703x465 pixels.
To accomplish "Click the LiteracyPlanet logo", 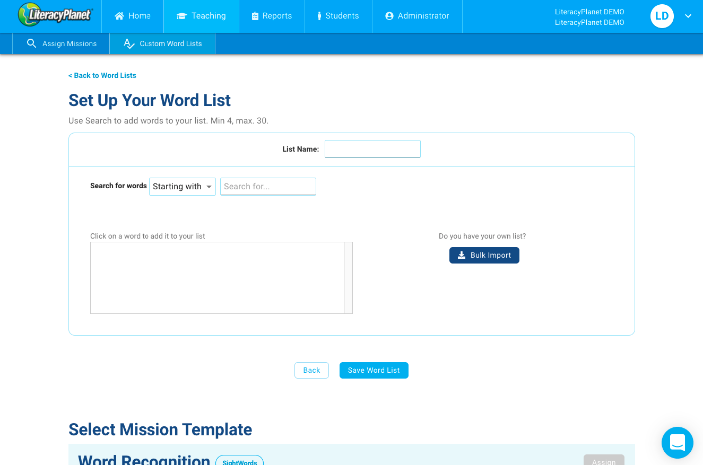I will 55,15.
